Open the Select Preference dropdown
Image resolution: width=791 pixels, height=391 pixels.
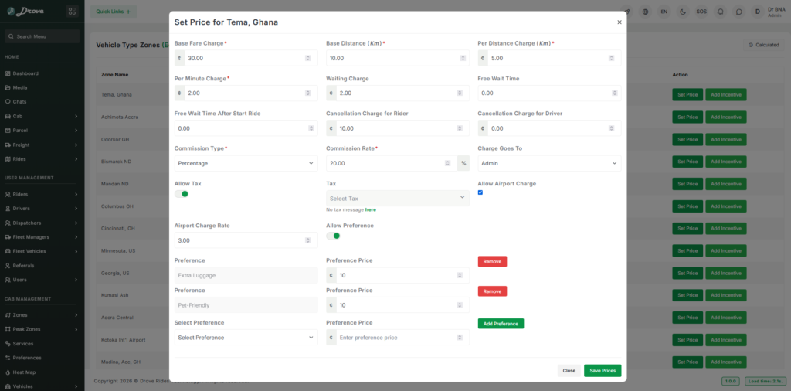click(x=246, y=338)
